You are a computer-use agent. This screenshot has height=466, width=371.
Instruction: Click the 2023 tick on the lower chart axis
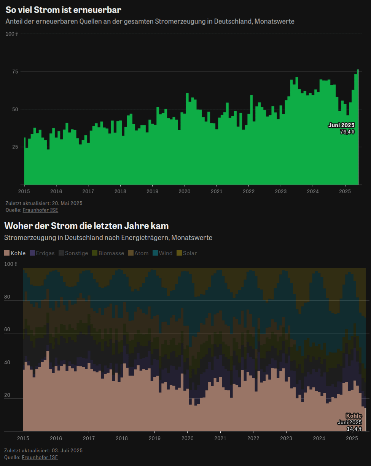286,439
